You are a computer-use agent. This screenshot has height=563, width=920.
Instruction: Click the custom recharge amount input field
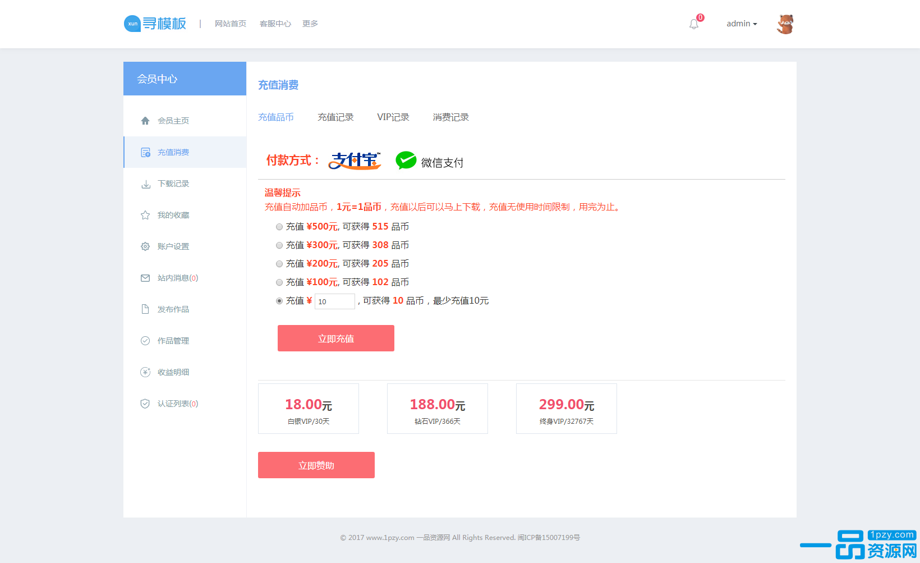pos(335,301)
